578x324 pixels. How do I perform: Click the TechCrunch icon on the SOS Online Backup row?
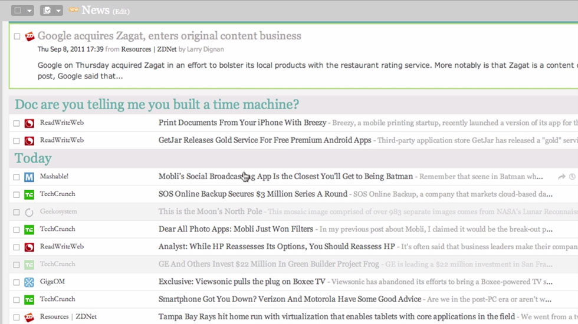pos(29,194)
